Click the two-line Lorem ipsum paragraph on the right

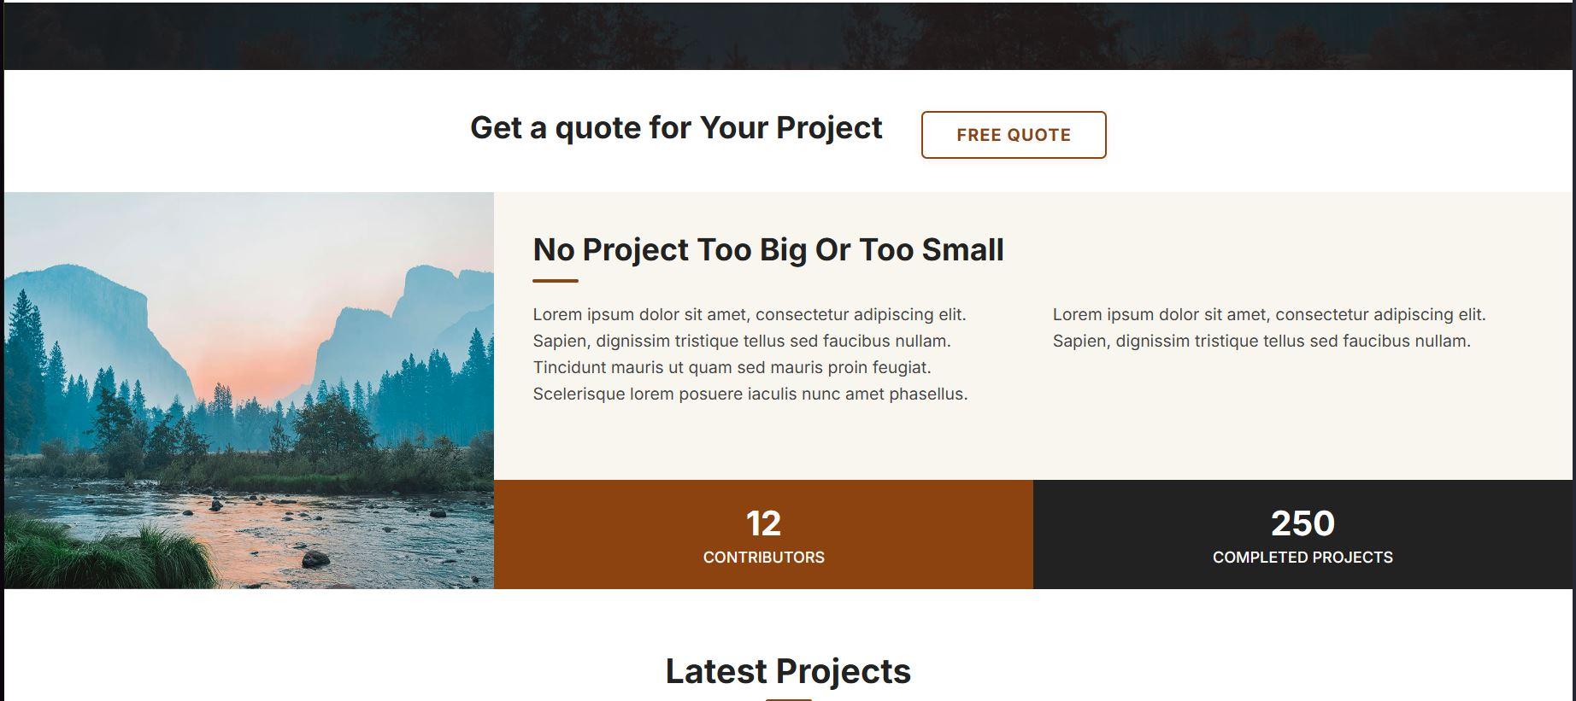tap(1268, 328)
